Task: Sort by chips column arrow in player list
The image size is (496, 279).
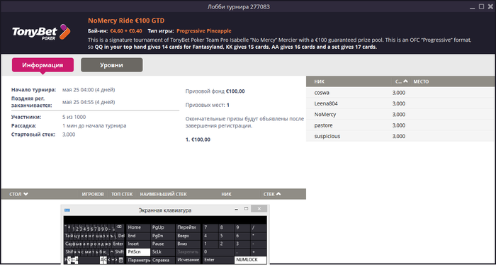Action: pyautogui.click(x=405, y=81)
